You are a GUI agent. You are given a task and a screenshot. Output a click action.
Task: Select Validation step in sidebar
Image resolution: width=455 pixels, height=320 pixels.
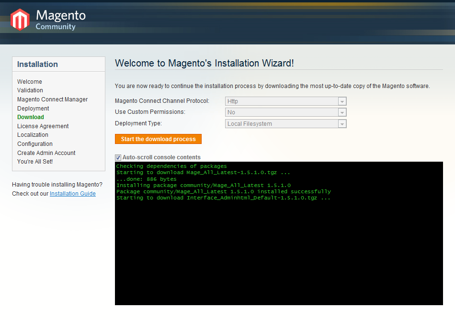click(x=30, y=90)
